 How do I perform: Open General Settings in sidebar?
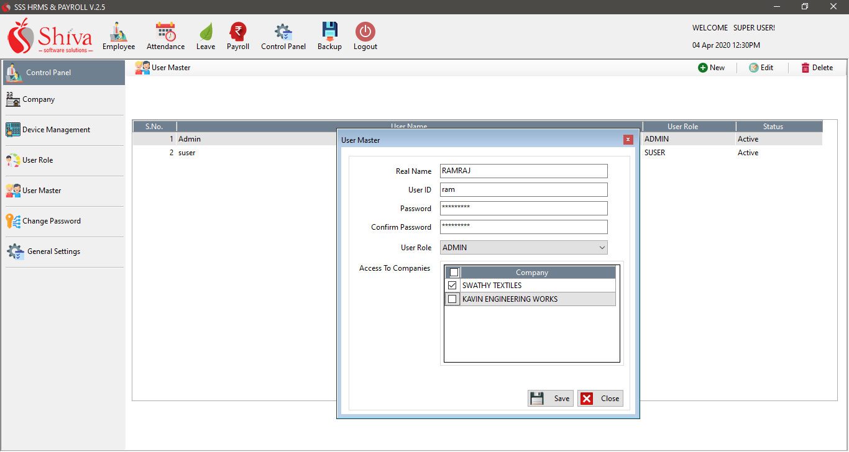coord(53,251)
